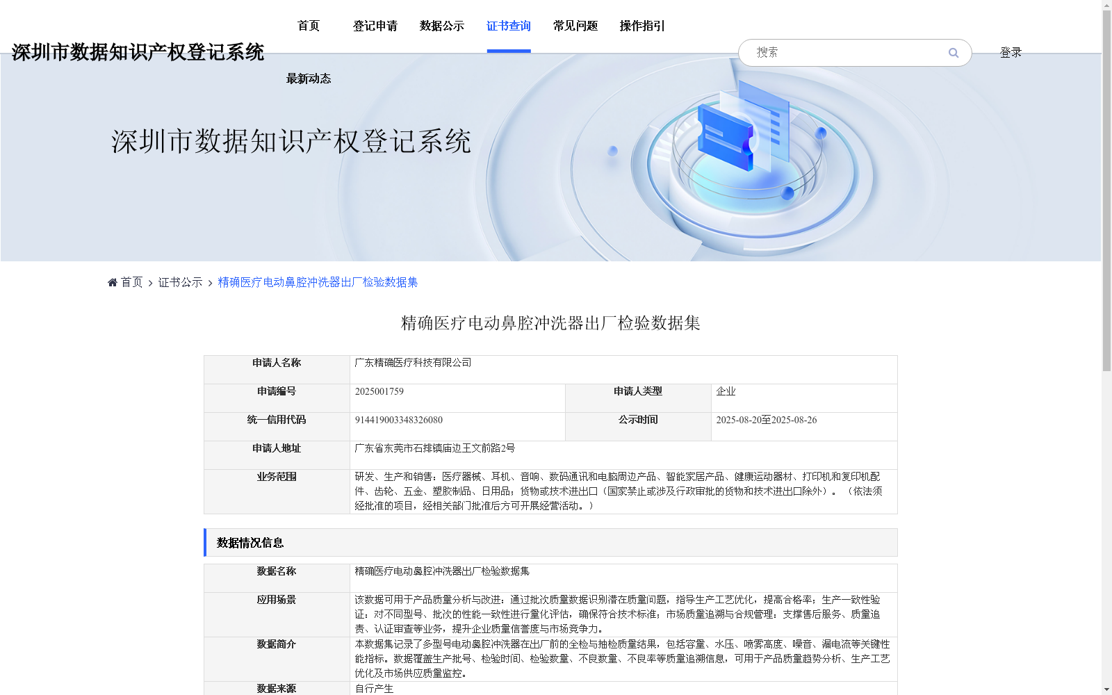Screen dimensions: 1112x695
Task: Click the 公示时间 label cell
Action: tap(638, 427)
